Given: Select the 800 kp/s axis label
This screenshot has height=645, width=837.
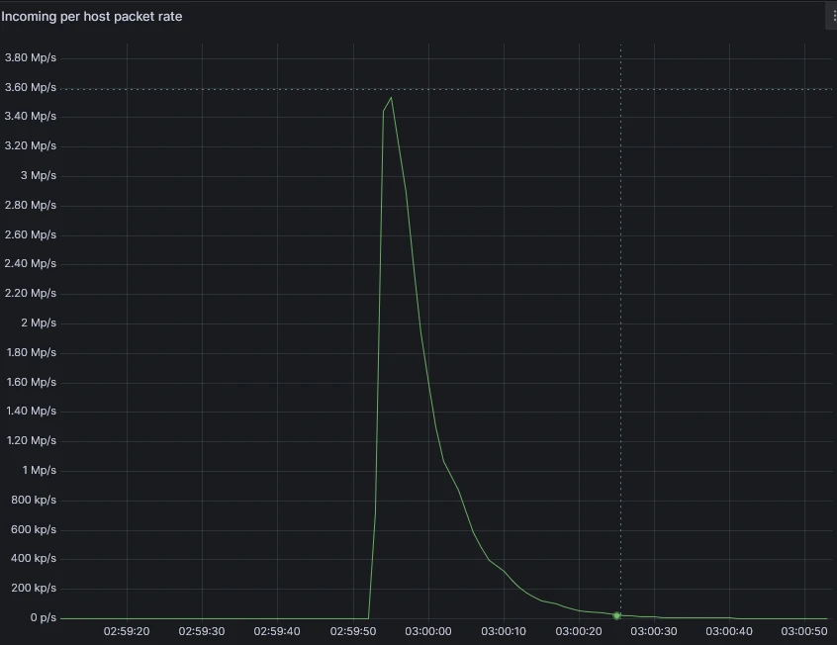Looking at the screenshot, I should pyautogui.click(x=33, y=500).
